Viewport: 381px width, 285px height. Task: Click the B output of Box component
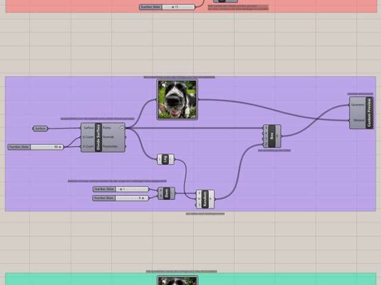tap(277, 136)
